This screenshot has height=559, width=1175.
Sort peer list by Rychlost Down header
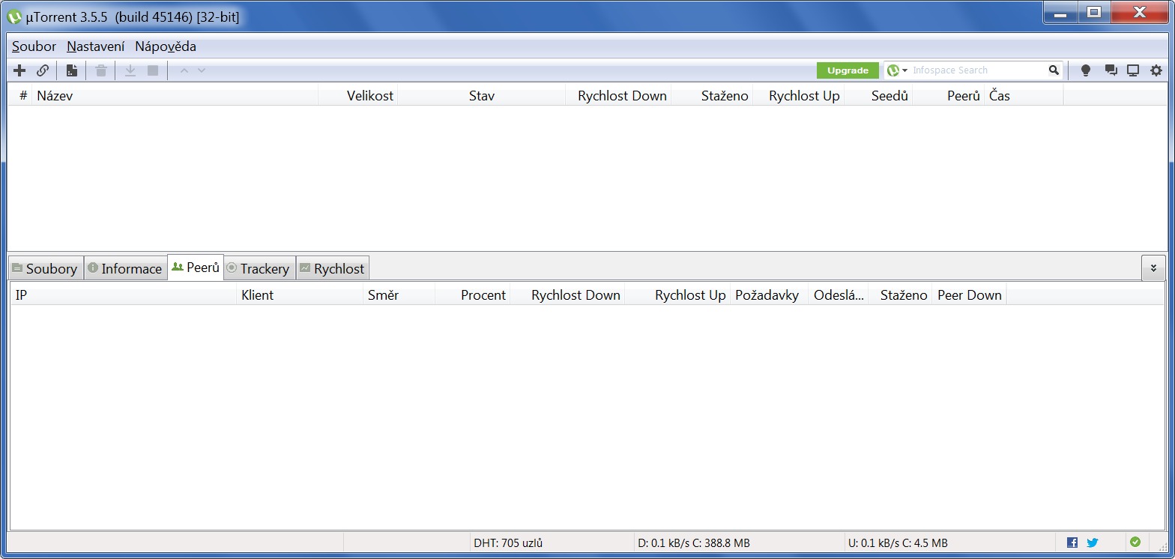(568, 295)
